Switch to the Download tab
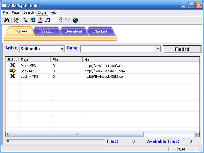 tap(74, 31)
